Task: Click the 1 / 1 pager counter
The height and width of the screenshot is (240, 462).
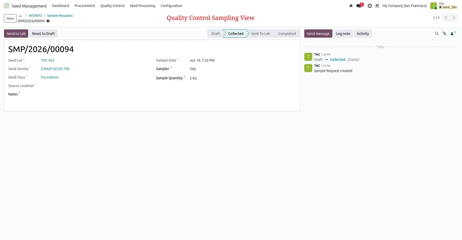Action: pyautogui.click(x=436, y=18)
